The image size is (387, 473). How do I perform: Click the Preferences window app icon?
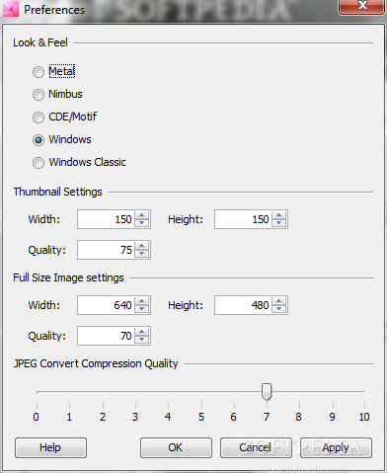(11, 9)
